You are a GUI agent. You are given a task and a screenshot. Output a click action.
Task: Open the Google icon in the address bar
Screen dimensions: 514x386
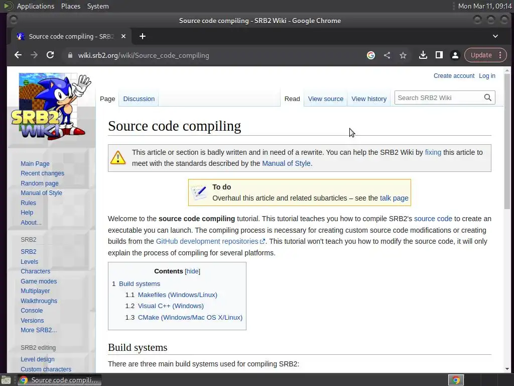tap(371, 55)
